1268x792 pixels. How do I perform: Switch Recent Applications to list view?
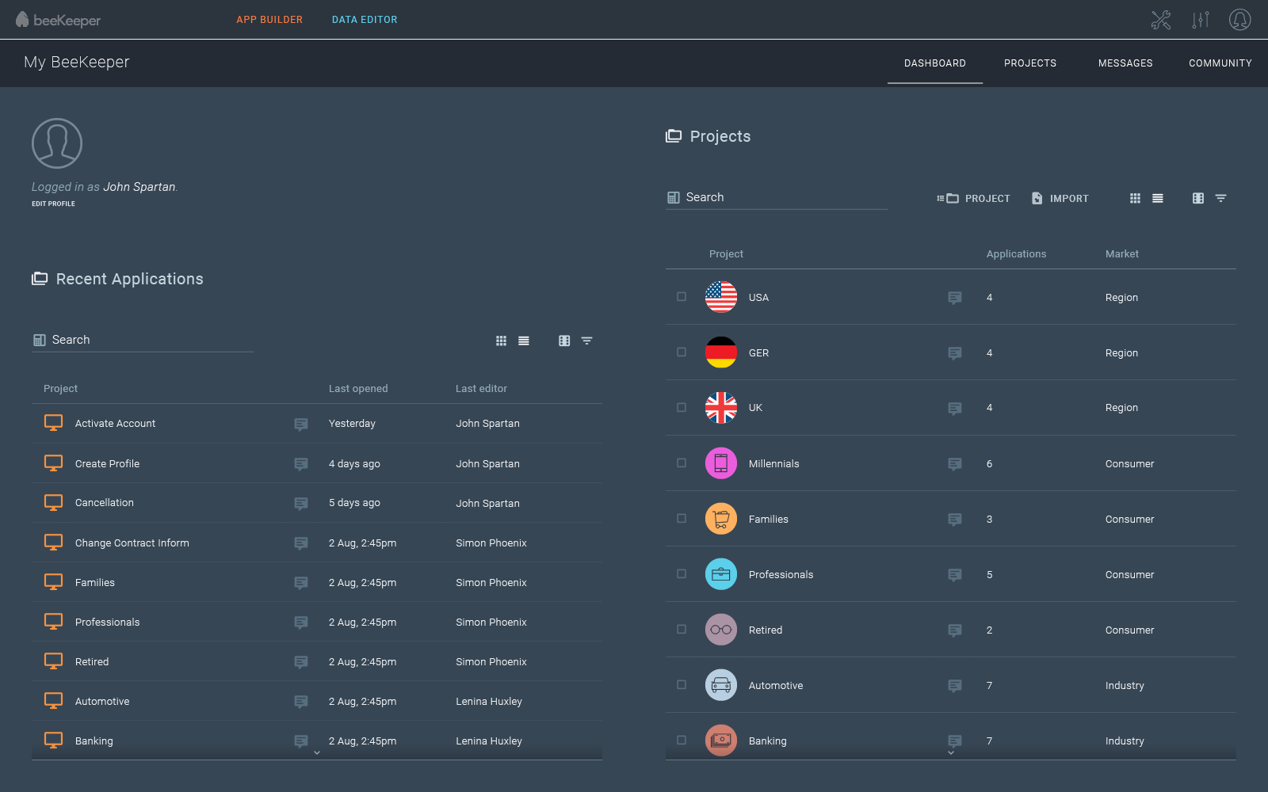point(524,341)
